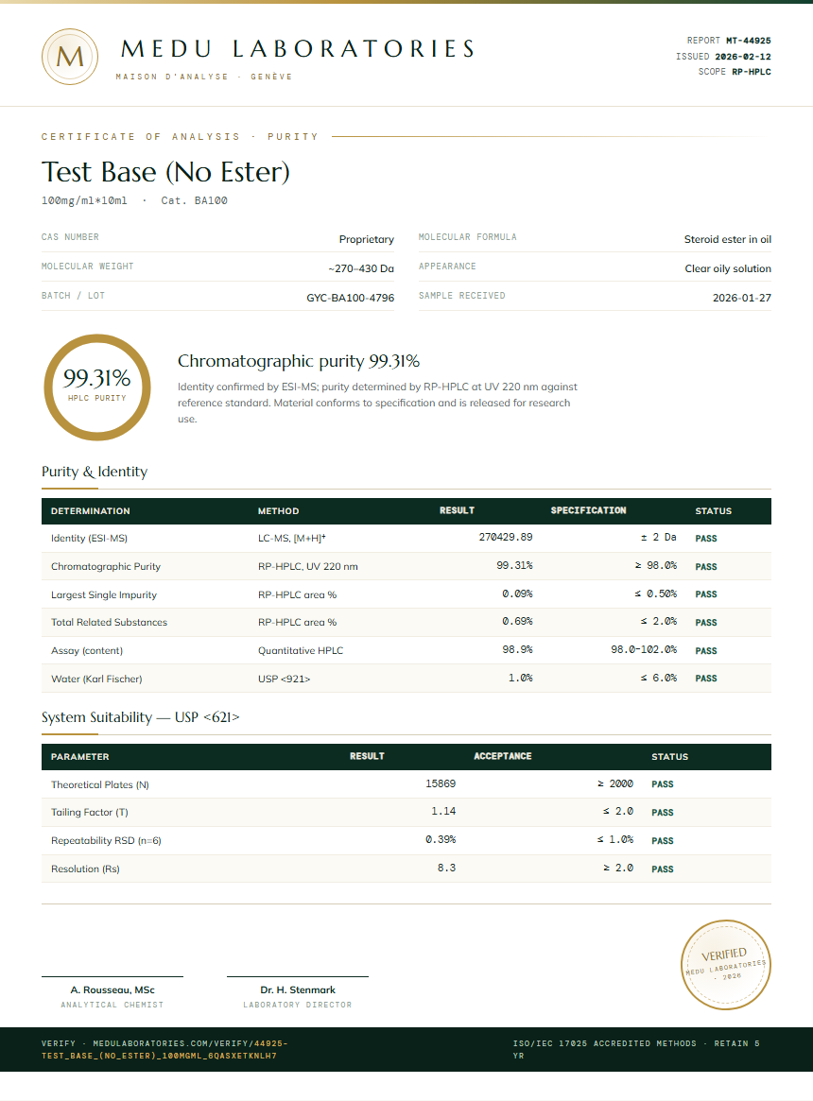The image size is (813, 1101).
Task: Click the MEDU LABORATORIES header wordmark
Action: tap(298, 49)
